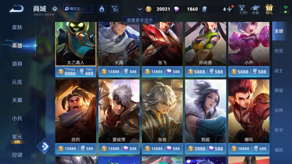The height and width of the screenshot is (164, 292).
Task: Tap the plus icon to add vouchers
Action: point(229,9)
